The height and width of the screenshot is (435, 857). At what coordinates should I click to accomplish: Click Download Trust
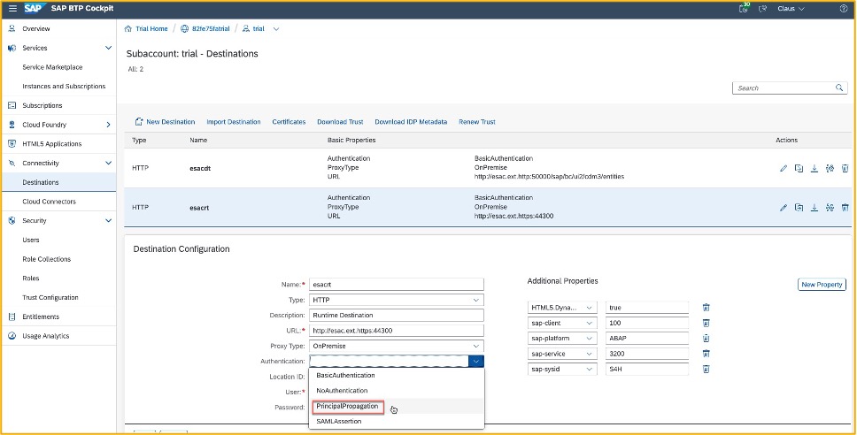click(340, 122)
